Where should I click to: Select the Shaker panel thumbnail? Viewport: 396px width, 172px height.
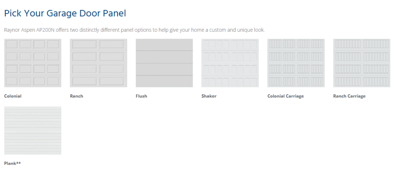(230, 63)
